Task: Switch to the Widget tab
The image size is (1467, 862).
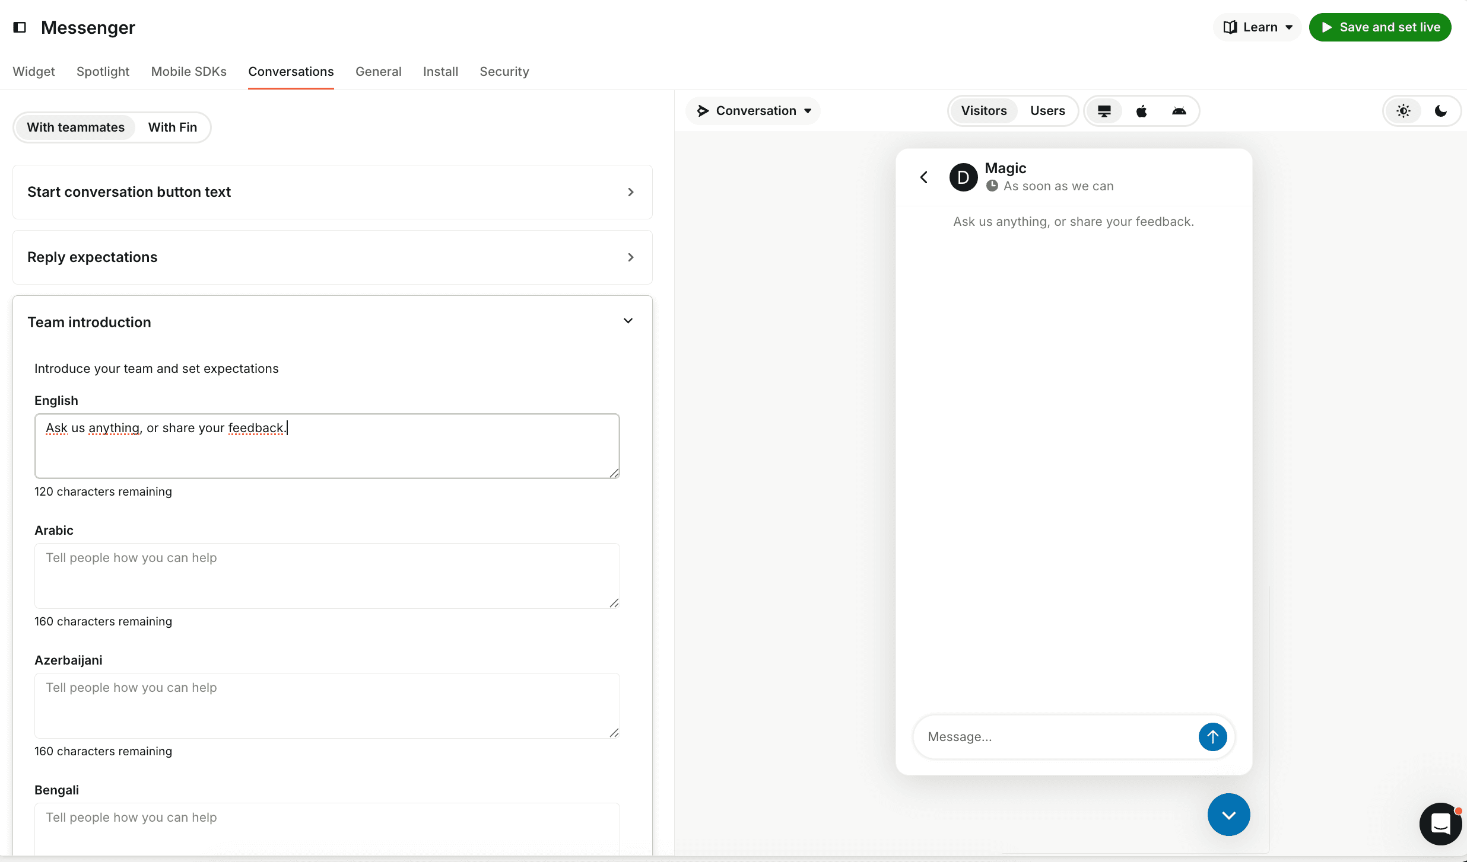Action: [34, 71]
